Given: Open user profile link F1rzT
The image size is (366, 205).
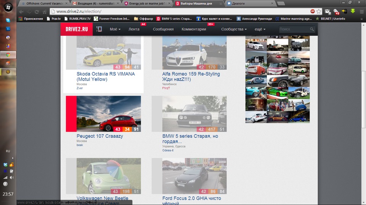Looking at the screenshot, I should pos(166,88).
